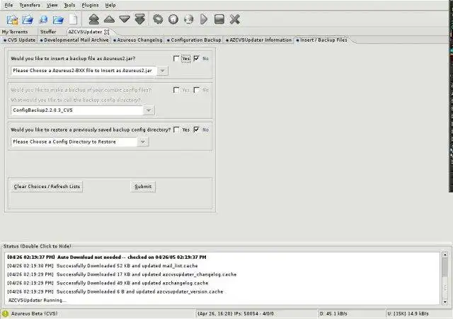Check No for backing up current config files
Viewport: 453px width, 319px height.
pos(197,90)
